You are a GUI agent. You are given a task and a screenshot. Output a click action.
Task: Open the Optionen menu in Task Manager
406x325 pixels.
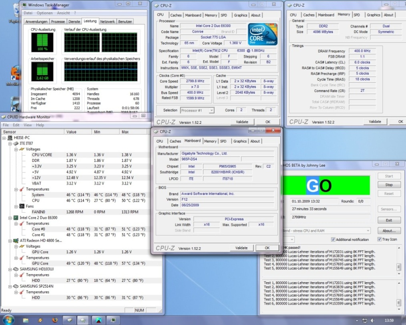click(x=44, y=13)
